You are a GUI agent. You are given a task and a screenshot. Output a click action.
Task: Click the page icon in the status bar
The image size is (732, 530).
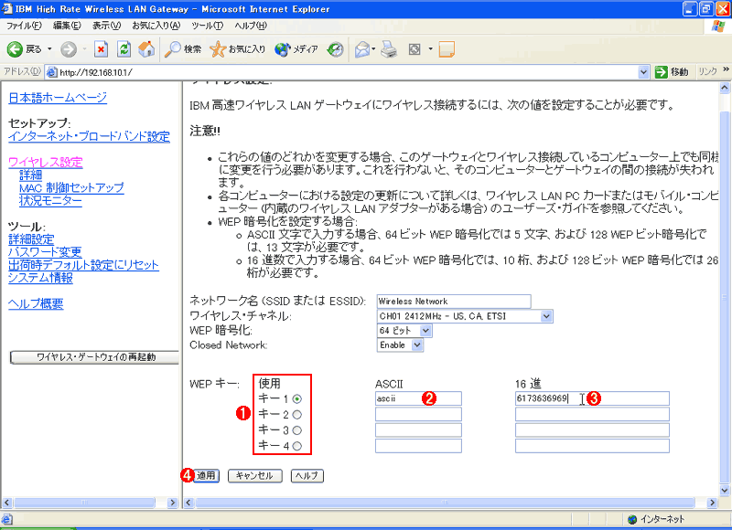(6, 519)
